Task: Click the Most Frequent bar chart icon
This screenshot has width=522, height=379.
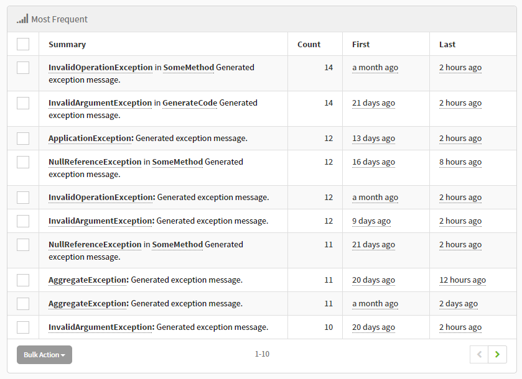Action: [x=22, y=19]
